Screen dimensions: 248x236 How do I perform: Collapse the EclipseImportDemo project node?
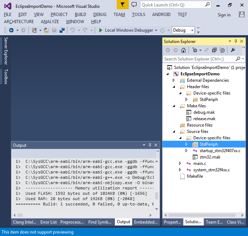click(x=167, y=74)
